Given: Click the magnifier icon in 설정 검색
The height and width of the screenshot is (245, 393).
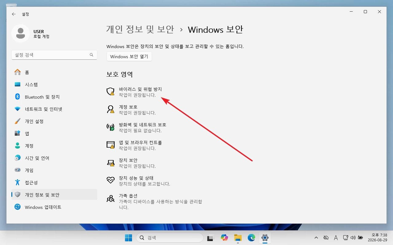Looking at the screenshot, I should point(91,55).
